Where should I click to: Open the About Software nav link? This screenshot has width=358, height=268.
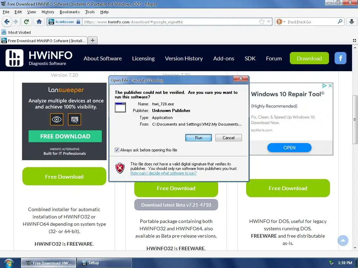coord(102,59)
